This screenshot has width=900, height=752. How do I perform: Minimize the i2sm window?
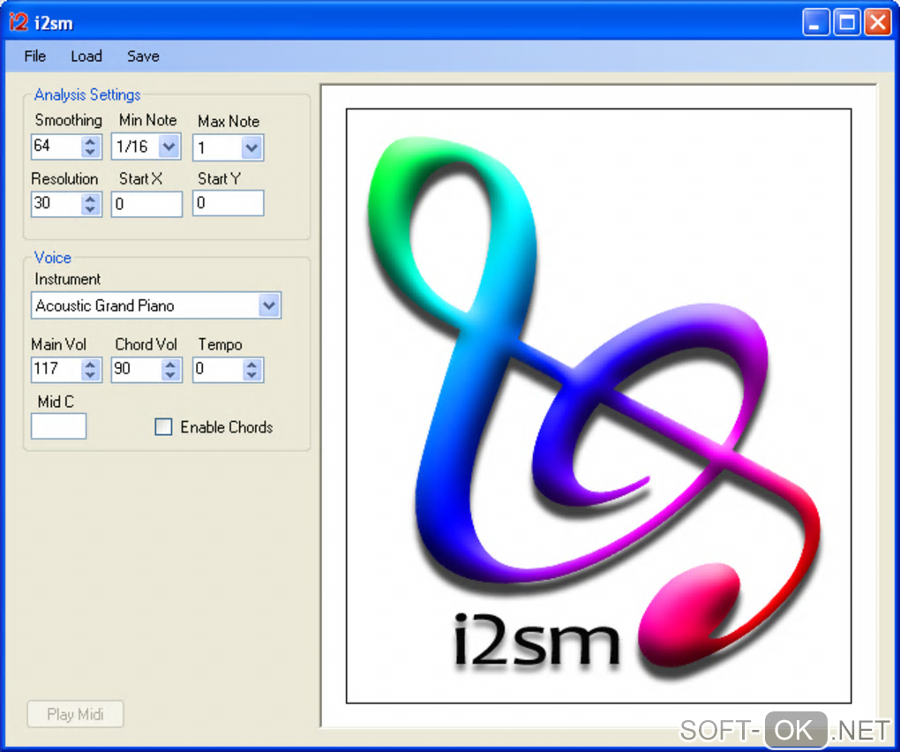coord(815,23)
